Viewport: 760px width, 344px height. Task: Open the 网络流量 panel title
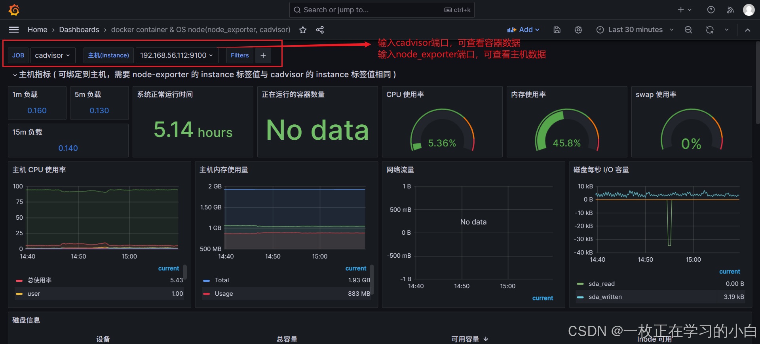[x=400, y=170]
